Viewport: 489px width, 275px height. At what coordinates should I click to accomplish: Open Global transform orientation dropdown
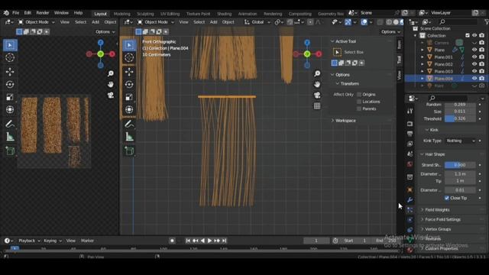click(x=257, y=22)
